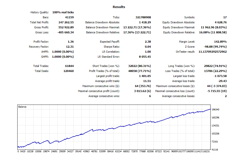Select Loss Trades value 13786 (22.29%)
Screen dimensions: 232x159
[x=215, y=71]
